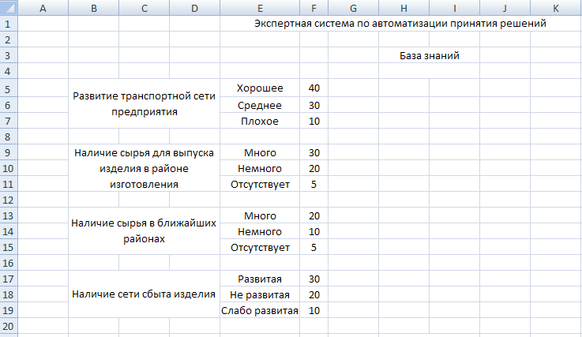Image resolution: width=582 pixels, height=337 pixels.
Task: Click title cell 'Экспертная система по автоматизации принятия решений'
Action: pos(400,24)
